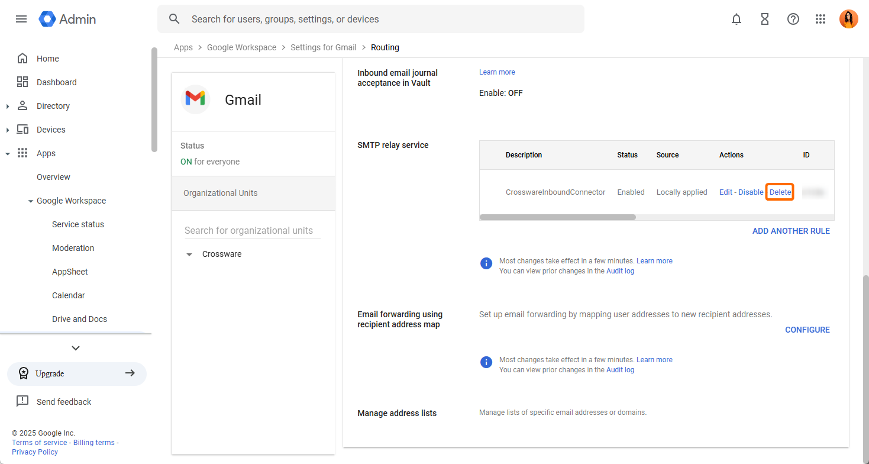Image resolution: width=869 pixels, height=464 pixels.
Task: Open the main hamburger menu
Action: pos(21,19)
